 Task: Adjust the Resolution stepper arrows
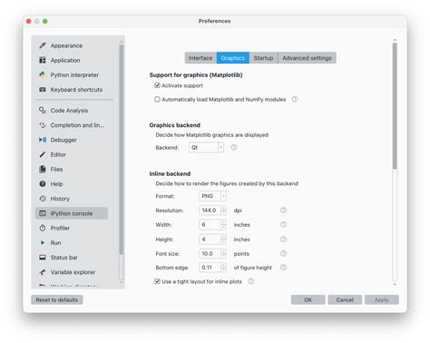(223, 211)
